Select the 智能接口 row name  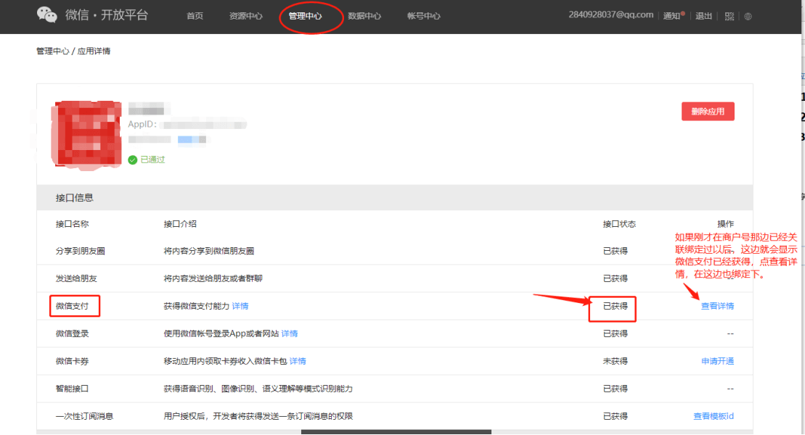coord(72,389)
